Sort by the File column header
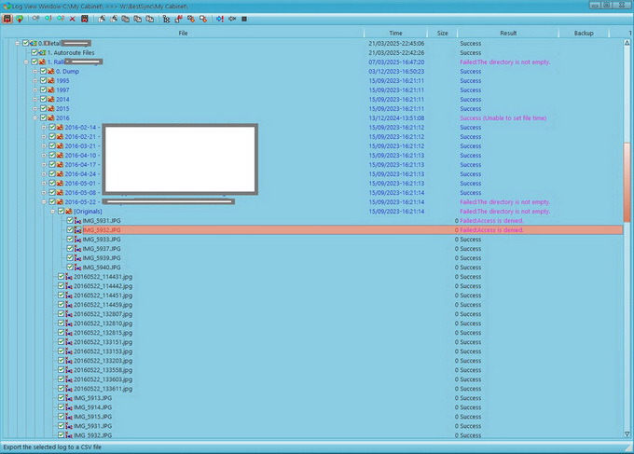The width and height of the screenshot is (634, 454). pyautogui.click(x=183, y=34)
